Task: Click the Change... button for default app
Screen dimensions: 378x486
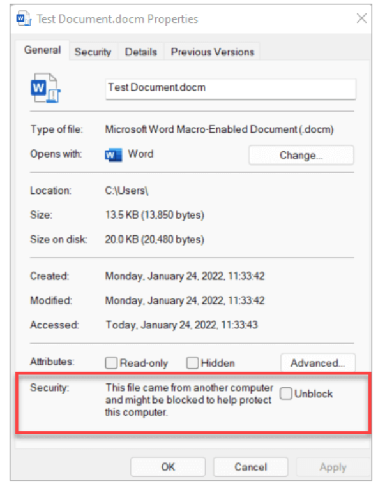Action: coord(301,155)
